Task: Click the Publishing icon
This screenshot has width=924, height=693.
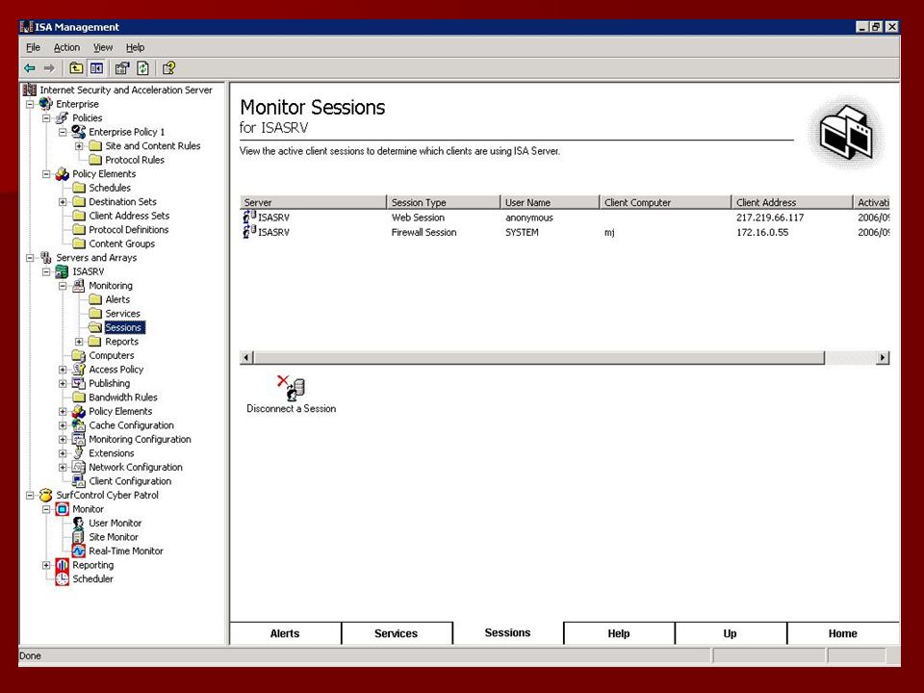Action: point(78,384)
